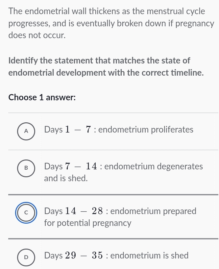219x269 pixels.
Task: Click the Choose 1 answer heading
Action: coord(42,97)
